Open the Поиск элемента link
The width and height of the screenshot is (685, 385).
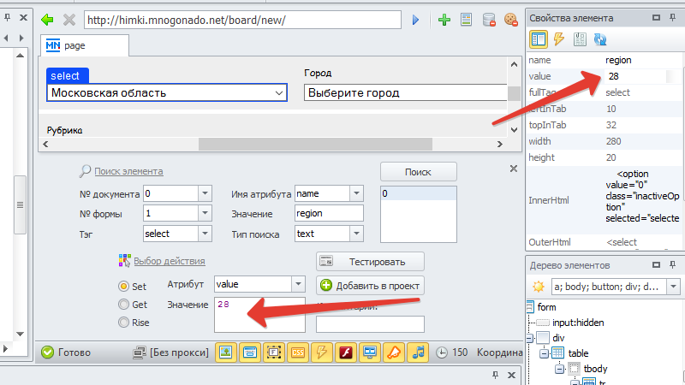click(128, 171)
